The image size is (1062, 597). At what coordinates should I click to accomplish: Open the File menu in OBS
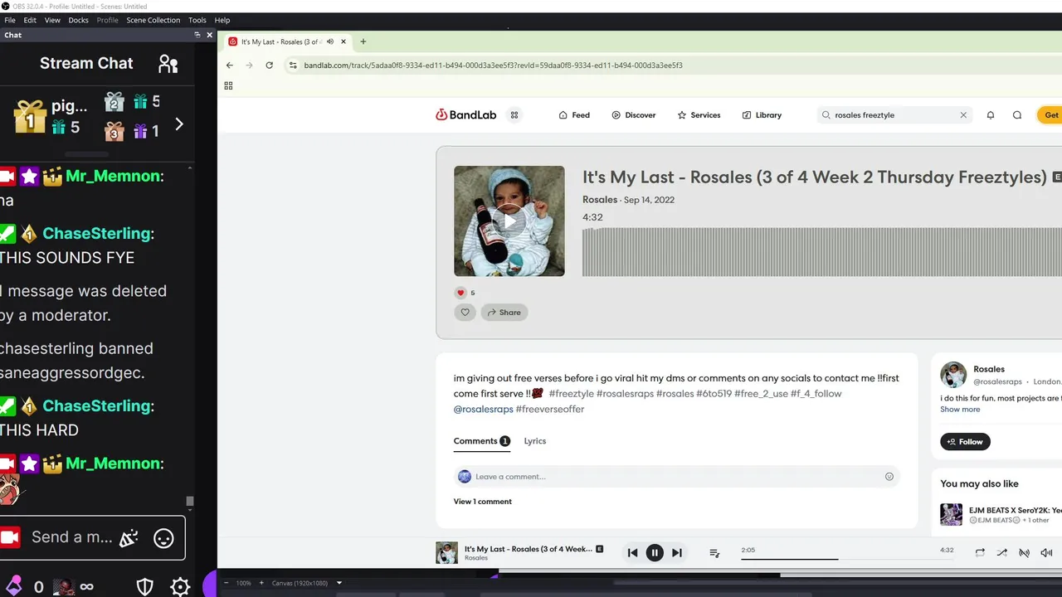coord(10,20)
